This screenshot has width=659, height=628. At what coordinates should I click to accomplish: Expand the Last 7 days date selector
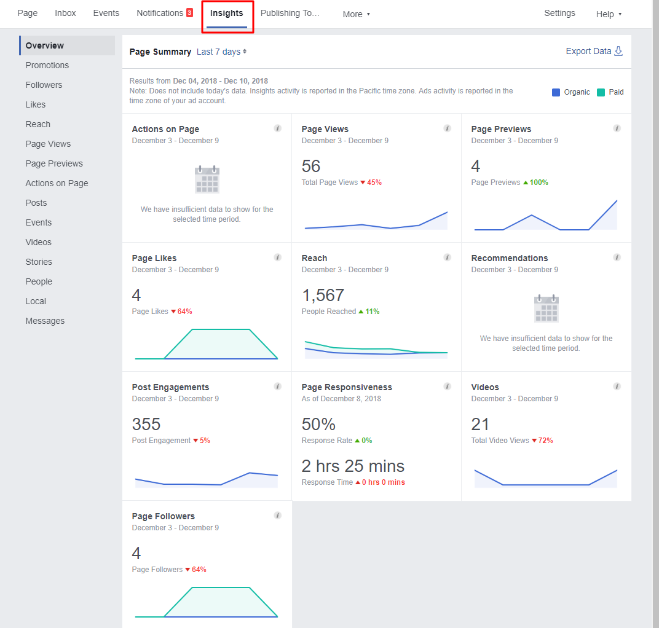tap(221, 52)
